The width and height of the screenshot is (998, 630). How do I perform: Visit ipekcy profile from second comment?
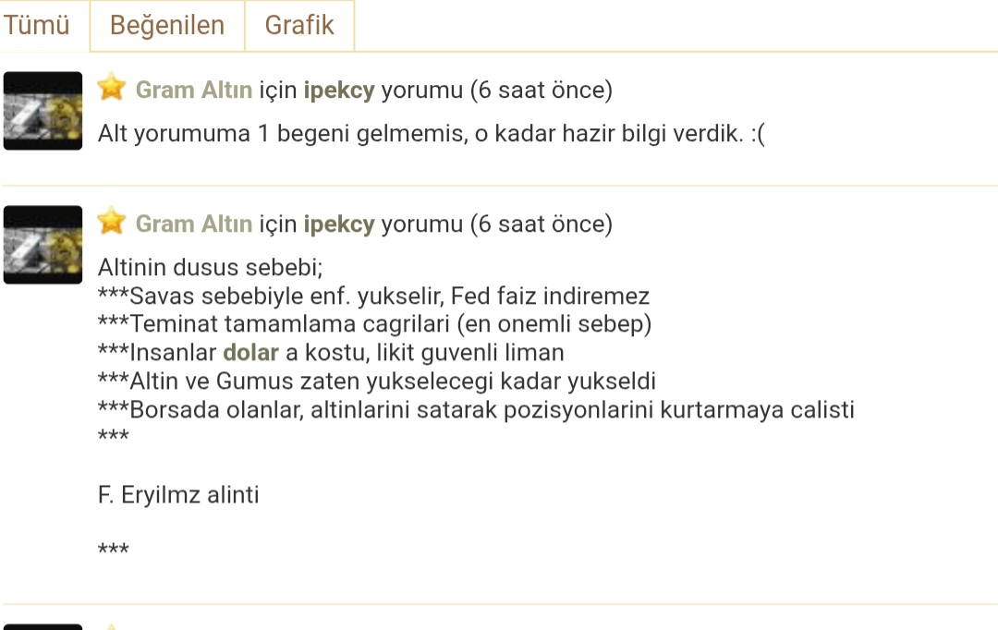click(339, 224)
